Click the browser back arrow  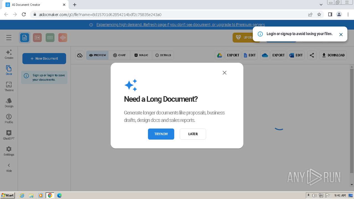click(6, 14)
